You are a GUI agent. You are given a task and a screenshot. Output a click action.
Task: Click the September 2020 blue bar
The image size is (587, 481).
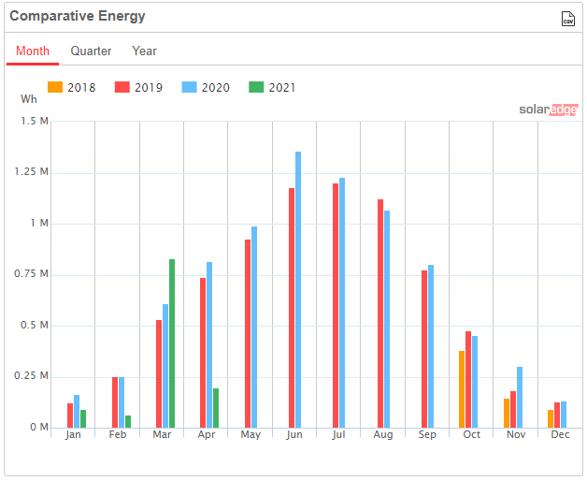[431, 346]
